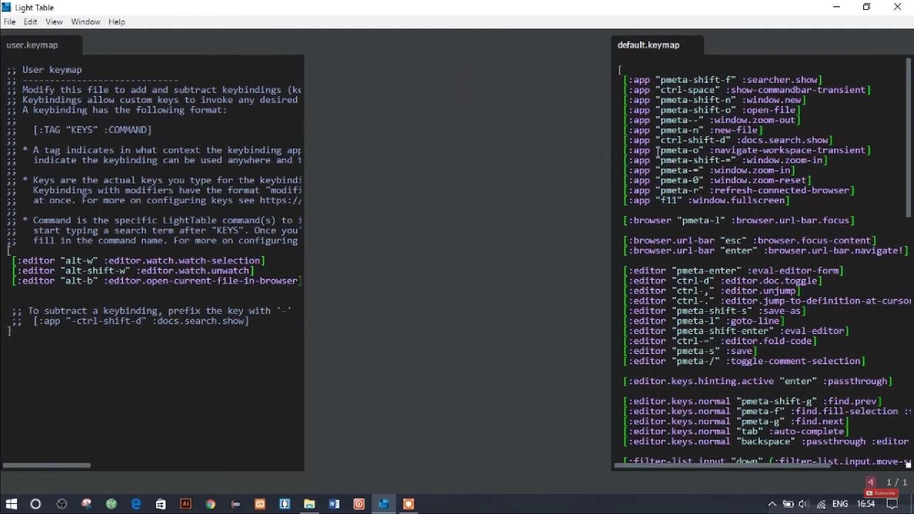Open the View menu
The image size is (914, 514).
(54, 22)
